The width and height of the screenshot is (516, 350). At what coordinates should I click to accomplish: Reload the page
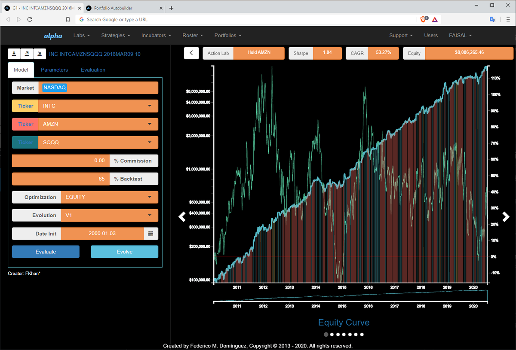tap(30, 19)
